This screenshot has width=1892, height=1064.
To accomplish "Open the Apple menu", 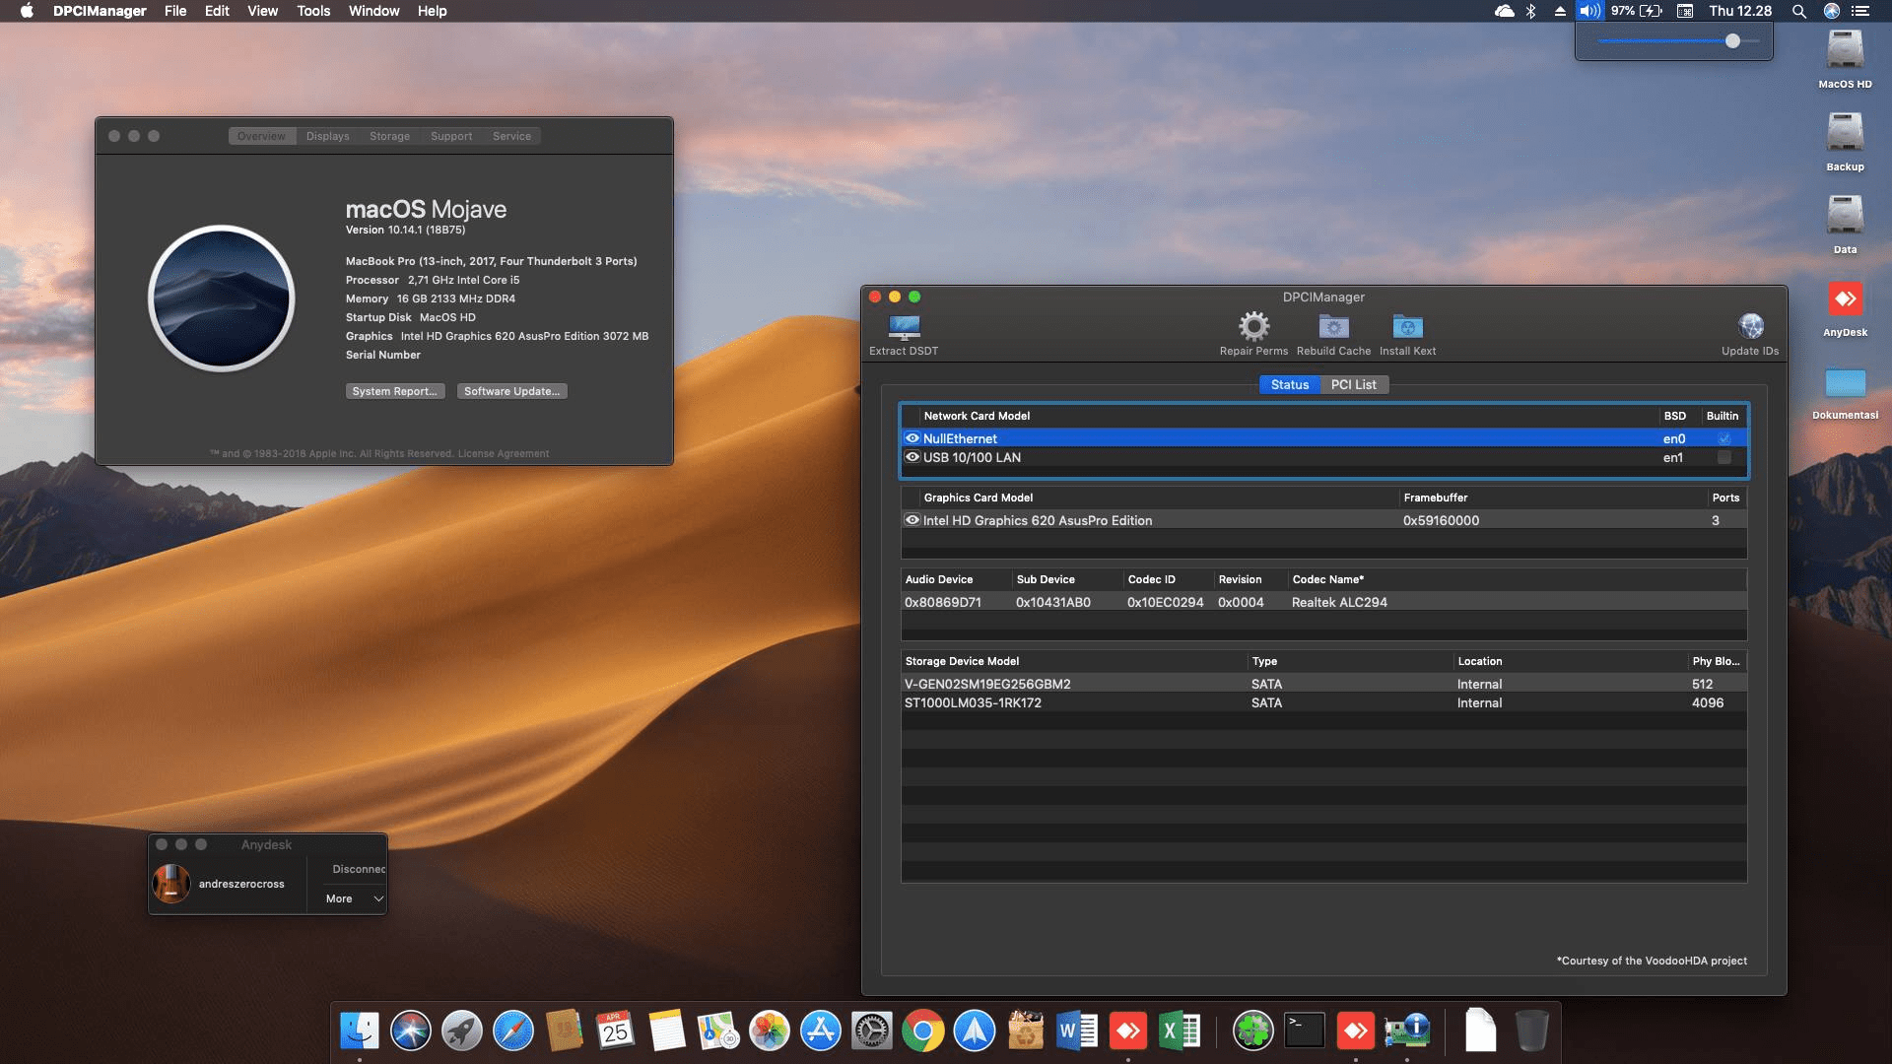I will 27,11.
